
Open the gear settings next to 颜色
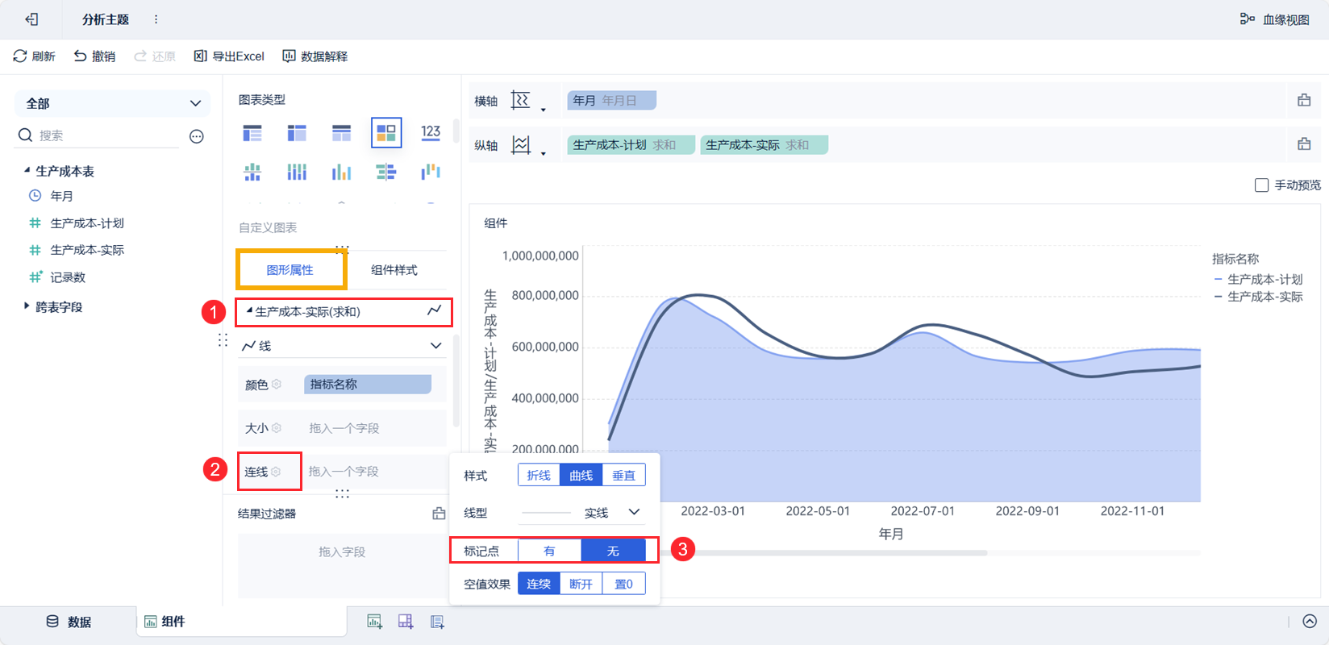click(277, 385)
